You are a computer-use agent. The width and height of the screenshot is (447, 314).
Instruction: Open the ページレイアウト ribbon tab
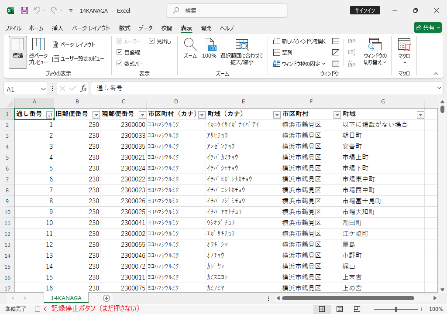pyautogui.click(x=91, y=28)
